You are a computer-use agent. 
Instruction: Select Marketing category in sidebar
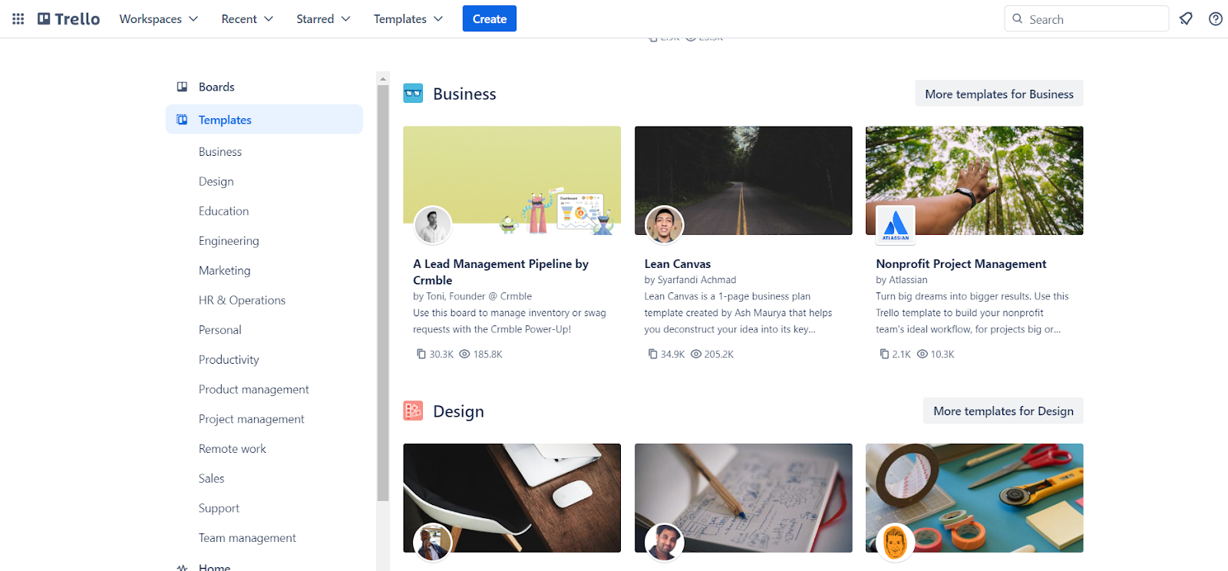[224, 270]
